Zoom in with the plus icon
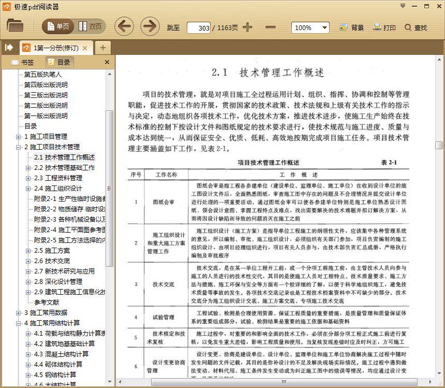 pos(247,27)
